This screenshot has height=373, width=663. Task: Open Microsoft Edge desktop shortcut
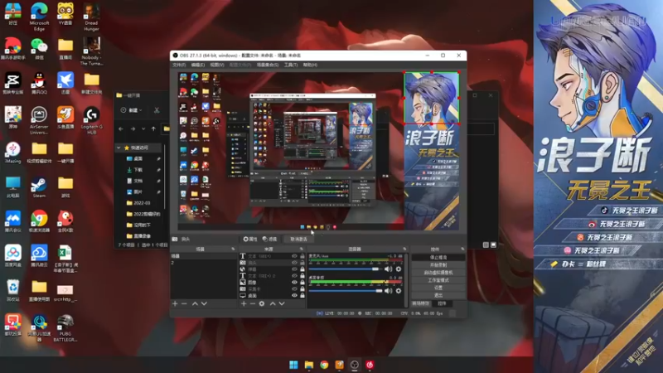[x=39, y=16]
